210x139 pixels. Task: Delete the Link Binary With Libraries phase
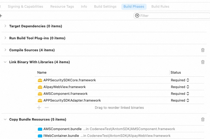(203, 62)
